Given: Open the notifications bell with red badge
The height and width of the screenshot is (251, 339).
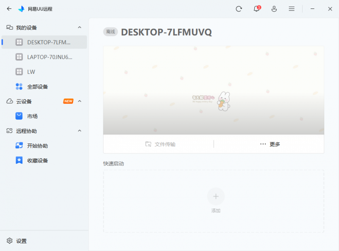Looking at the screenshot, I should 256,8.
